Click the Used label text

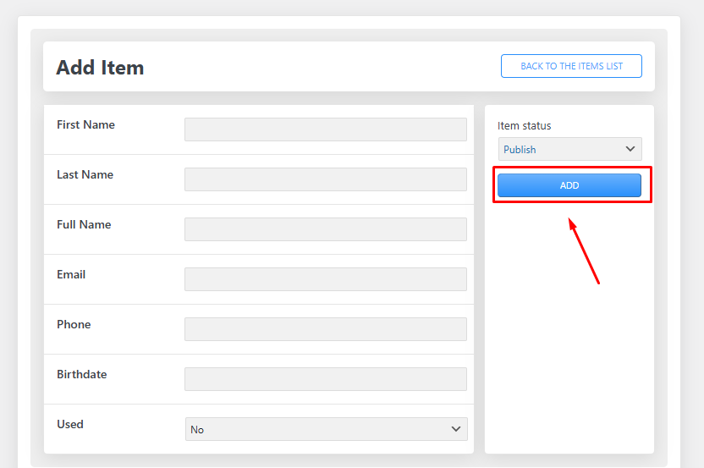point(70,424)
